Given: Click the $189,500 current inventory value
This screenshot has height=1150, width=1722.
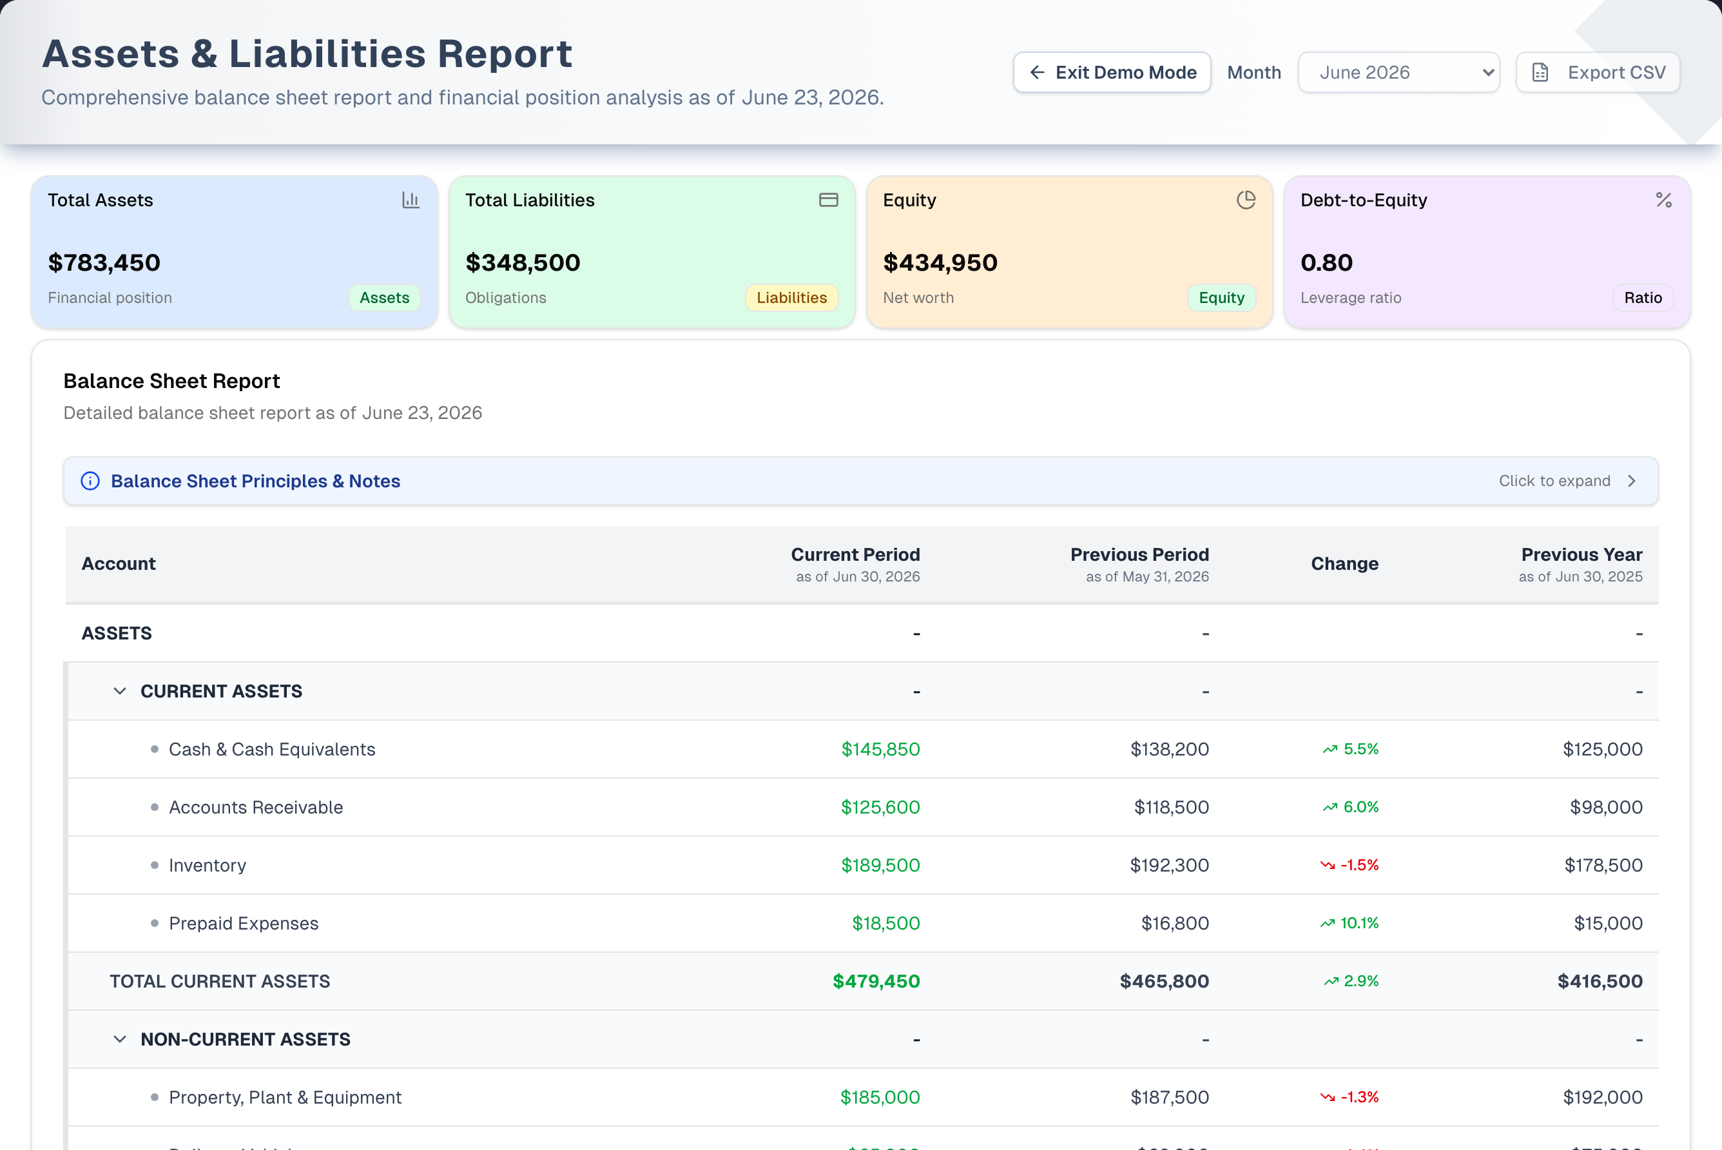Looking at the screenshot, I should click(x=880, y=864).
